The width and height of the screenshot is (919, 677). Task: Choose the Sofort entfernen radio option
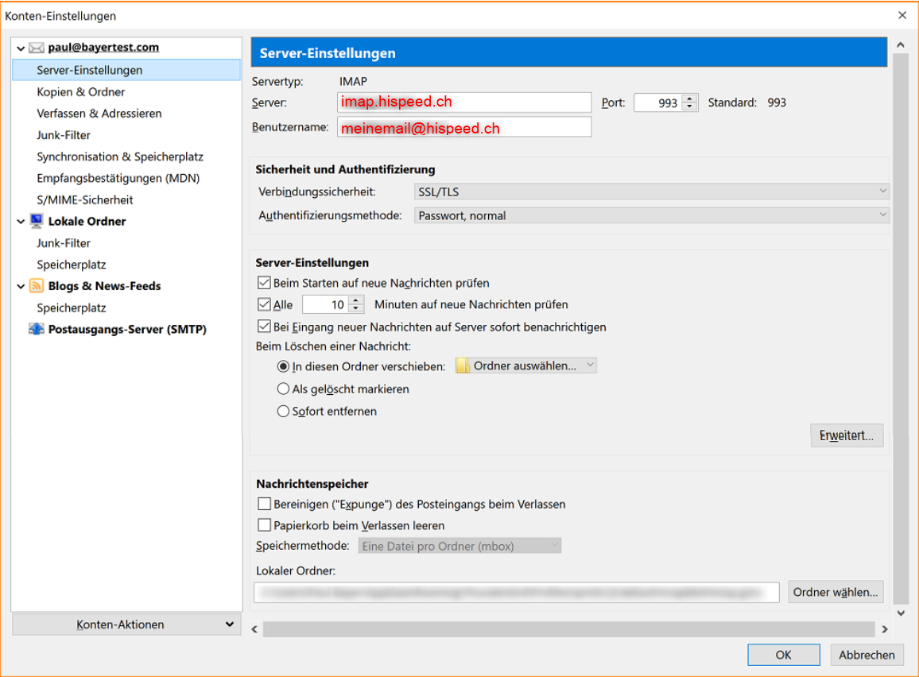tap(283, 412)
